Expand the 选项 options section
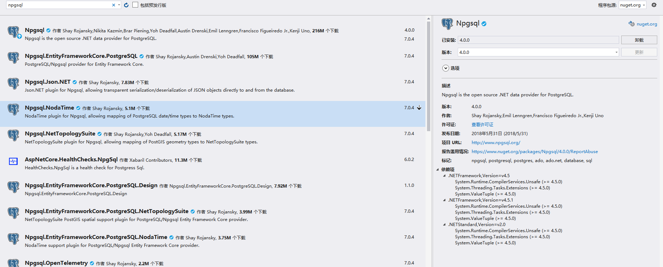Viewport: 663px width, 267px height. point(446,68)
